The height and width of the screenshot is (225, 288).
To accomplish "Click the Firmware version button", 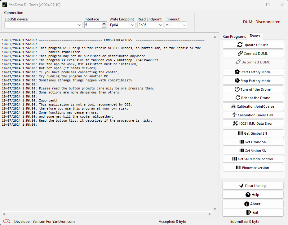I will click(253, 168).
